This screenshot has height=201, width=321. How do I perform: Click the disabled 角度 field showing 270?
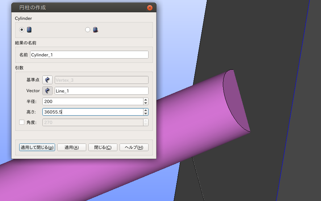(x=93, y=122)
